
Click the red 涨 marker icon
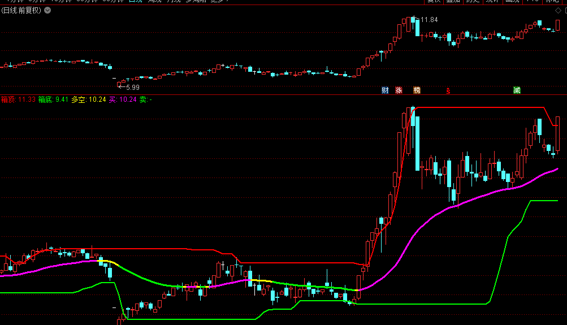click(x=399, y=90)
